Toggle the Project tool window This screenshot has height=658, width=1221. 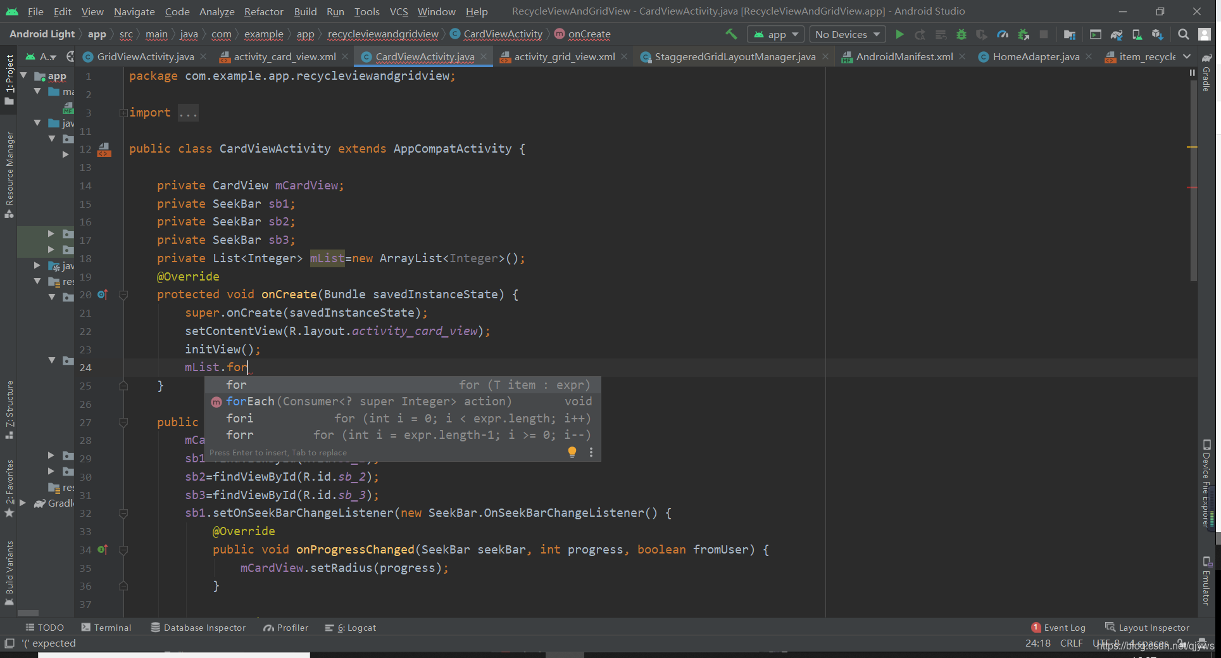(9, 79)
